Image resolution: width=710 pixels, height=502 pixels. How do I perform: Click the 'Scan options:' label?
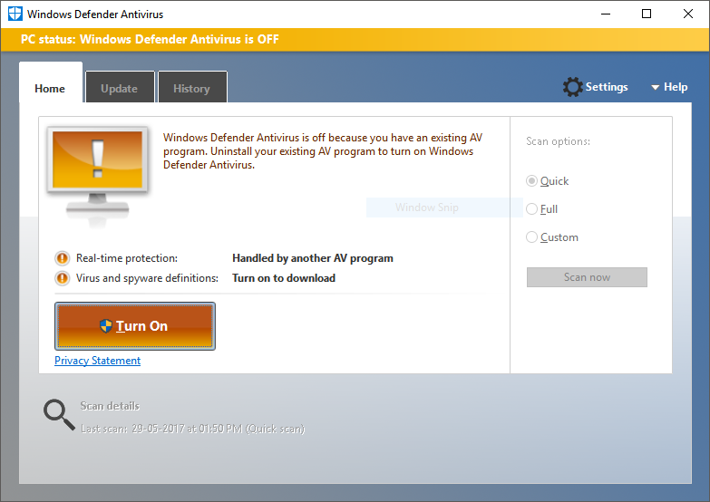(558, 141)
